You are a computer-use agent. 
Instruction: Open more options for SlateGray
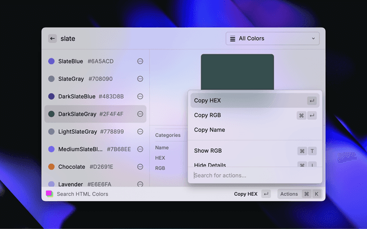tap(140, 79)
